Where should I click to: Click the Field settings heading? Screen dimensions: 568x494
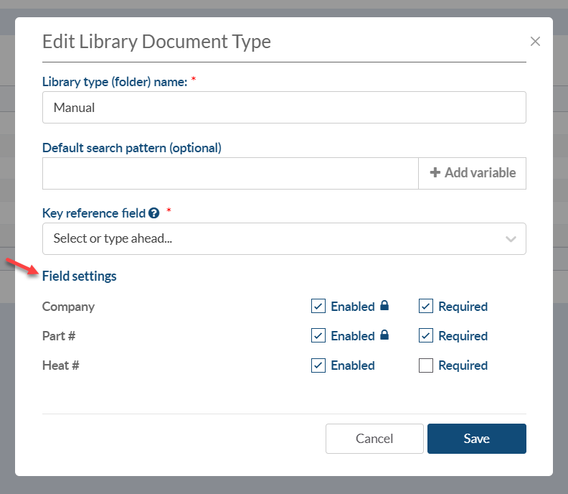click(79, 276)
